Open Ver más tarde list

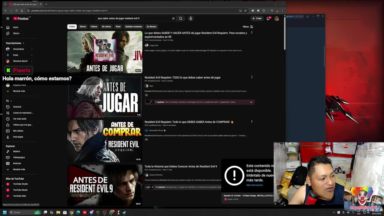(x=20, y=119)
